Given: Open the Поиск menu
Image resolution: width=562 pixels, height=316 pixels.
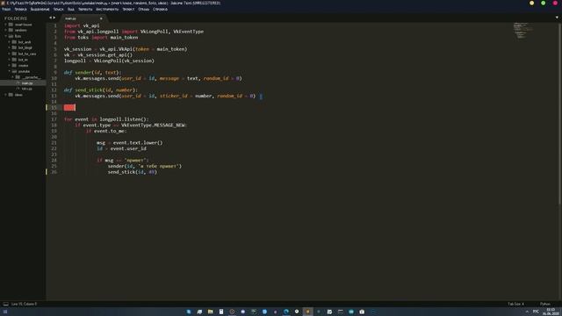Looking at the screenshot, I should click(x=58, y=10).
